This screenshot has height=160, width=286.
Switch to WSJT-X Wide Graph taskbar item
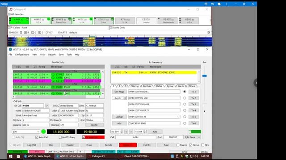(38, 156)
